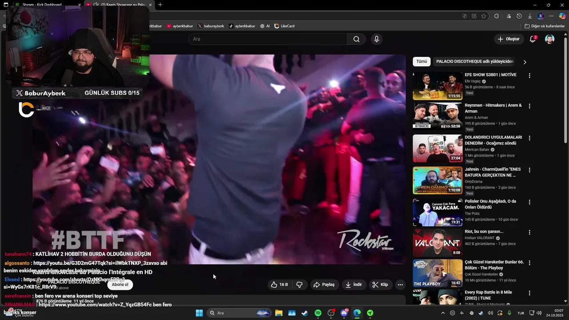Screen dimensions: 569x320
Task: Open Microsoft Edge from the taskbar
Action: point(357,313)
